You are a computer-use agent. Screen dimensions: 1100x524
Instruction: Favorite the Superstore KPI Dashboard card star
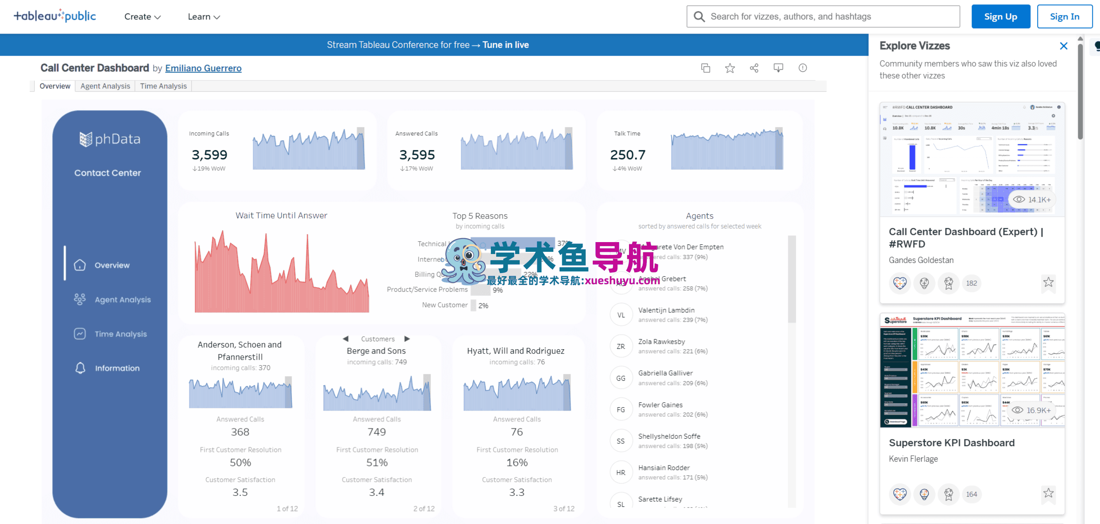(1048, 493)
